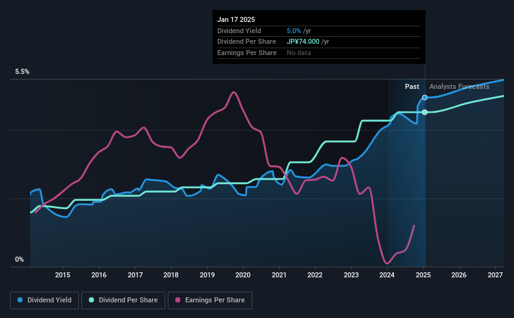The image size is (514, 318).
Task: Click the 5.5% y-axis label
Action: coord(23,72)
